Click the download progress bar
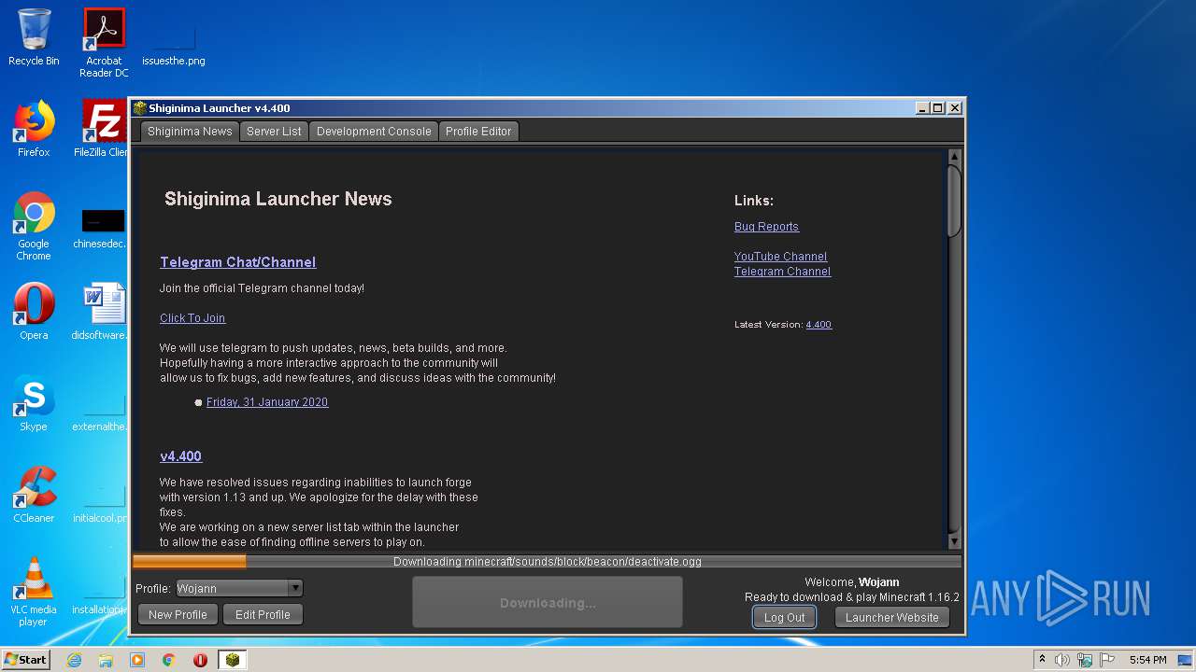1196x672 pixels. tap(547, 561)
